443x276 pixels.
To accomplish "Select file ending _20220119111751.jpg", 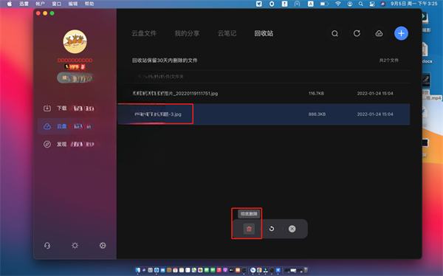I will pyautogui.click(x=175, y=94).
